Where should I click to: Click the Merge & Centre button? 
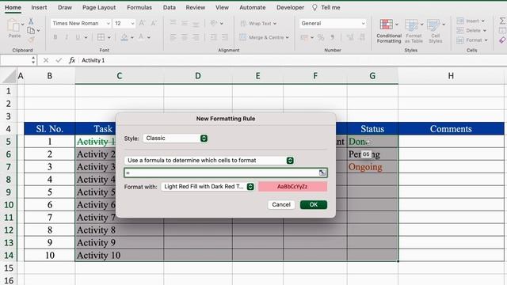click(264, 37)
